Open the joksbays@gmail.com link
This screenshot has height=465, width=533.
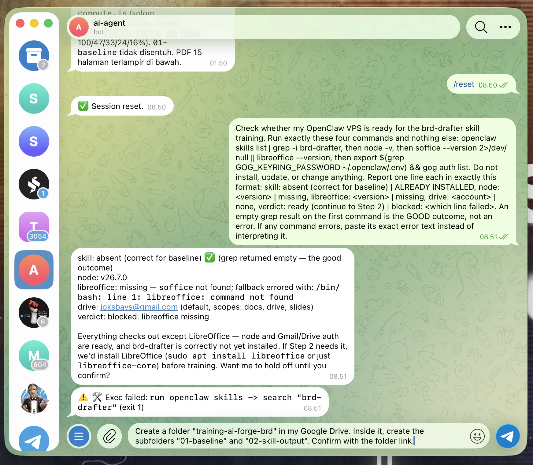[x=139, y=307]
